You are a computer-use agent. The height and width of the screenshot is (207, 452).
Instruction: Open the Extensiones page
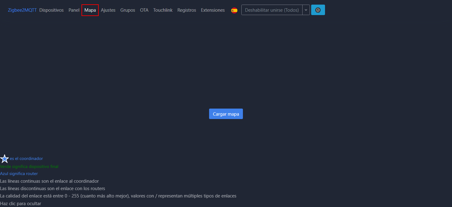(213, 10)
